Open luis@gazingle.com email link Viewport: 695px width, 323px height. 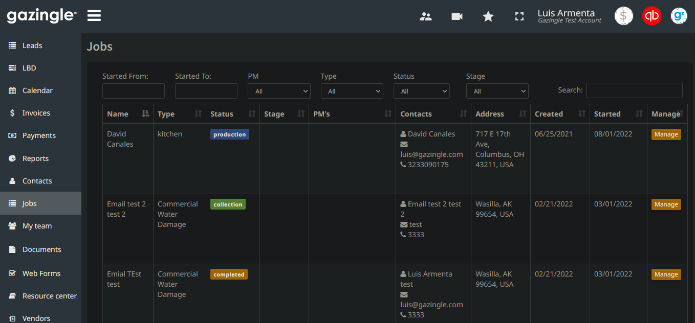431,154
